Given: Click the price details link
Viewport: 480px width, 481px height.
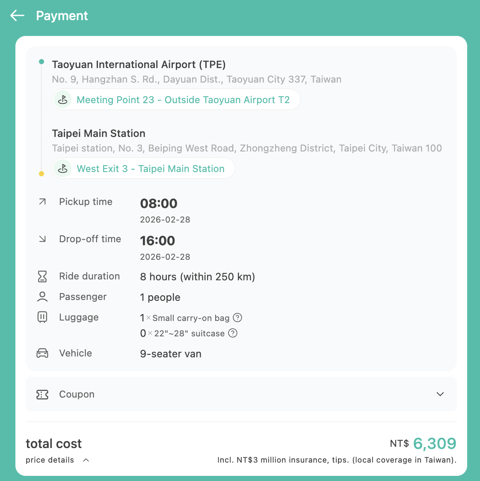Looking at the screenshot, I should point(50,460).
